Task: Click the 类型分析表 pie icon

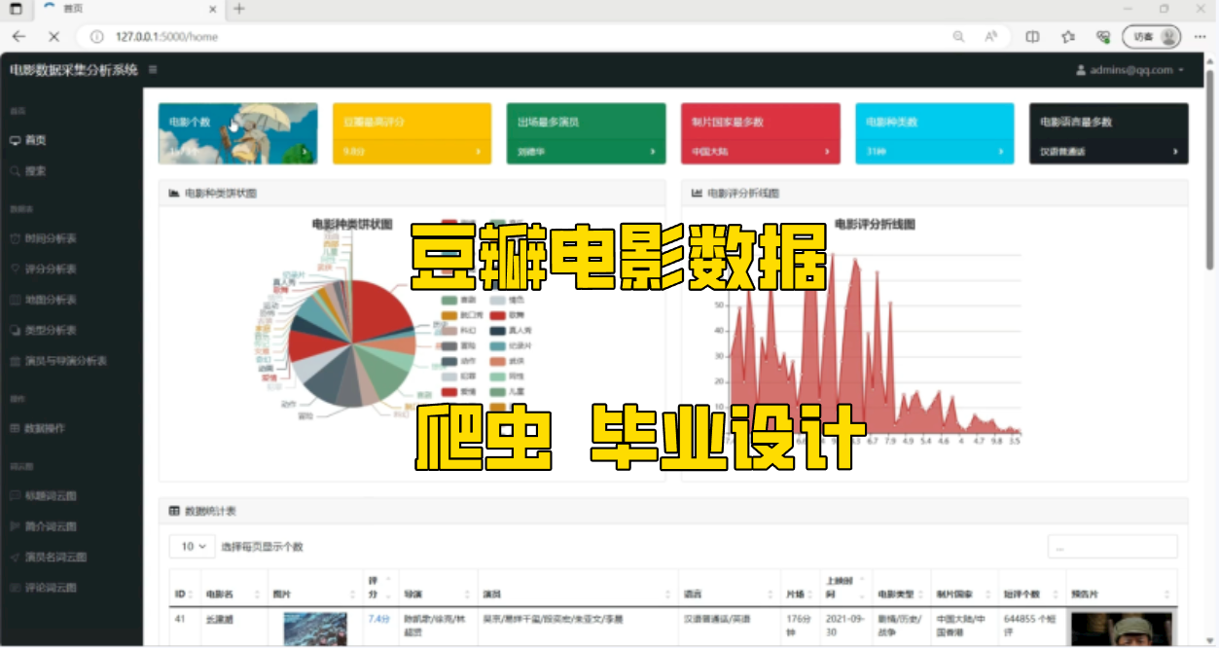Action: coord(15,331)
